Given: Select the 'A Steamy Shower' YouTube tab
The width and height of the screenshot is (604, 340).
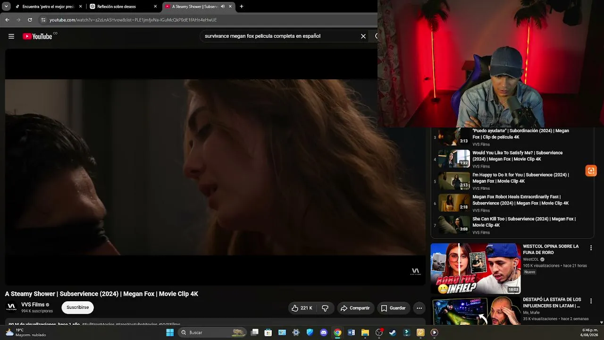Looking at the screenshot, I should 198,7.
